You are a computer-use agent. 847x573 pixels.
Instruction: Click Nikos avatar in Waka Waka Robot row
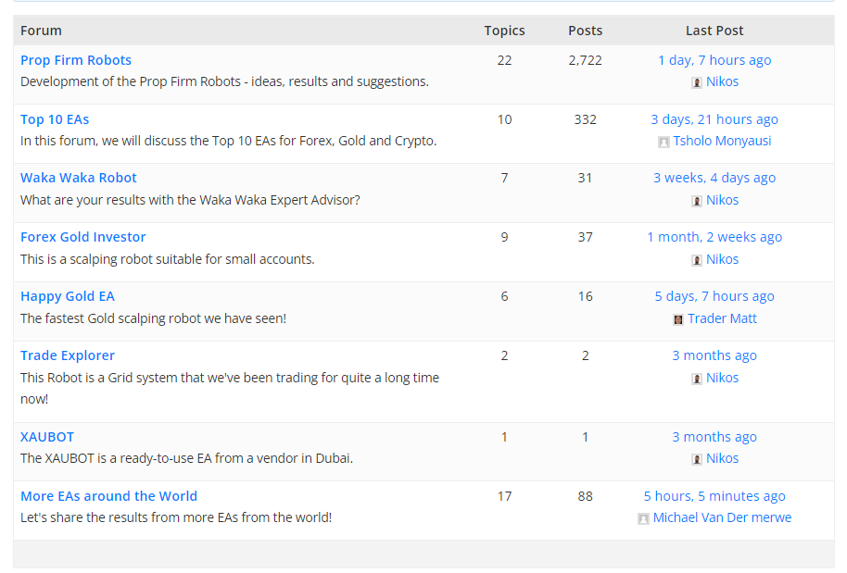click(x=697, y=201)
